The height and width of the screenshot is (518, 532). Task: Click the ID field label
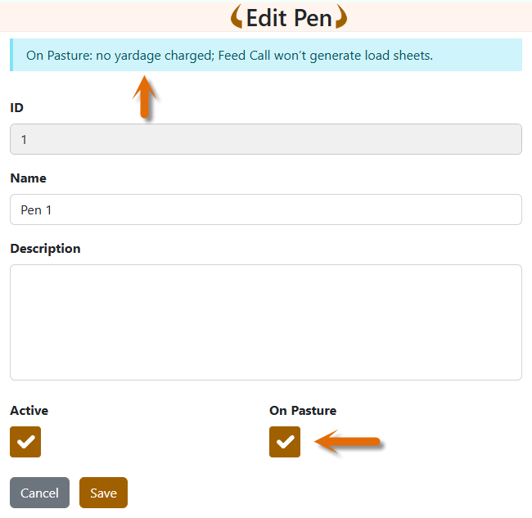pyautogui.click(x=16, y=107)
